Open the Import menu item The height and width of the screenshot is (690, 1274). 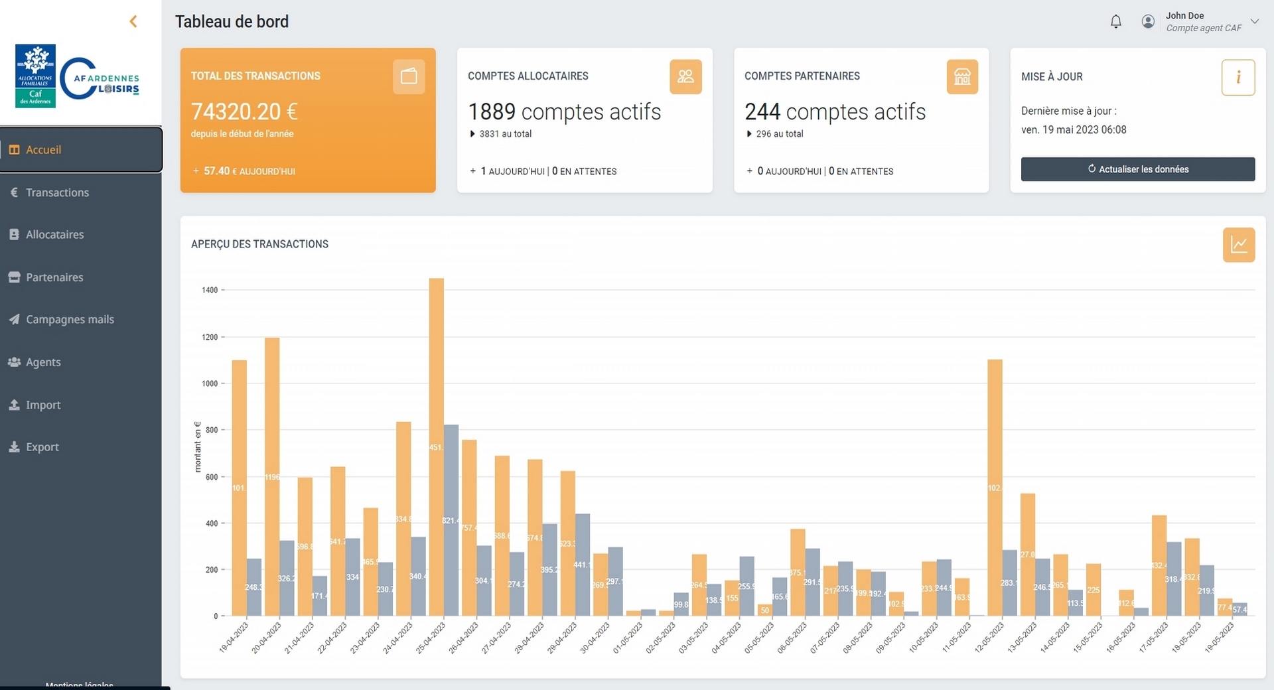(81, 404)
